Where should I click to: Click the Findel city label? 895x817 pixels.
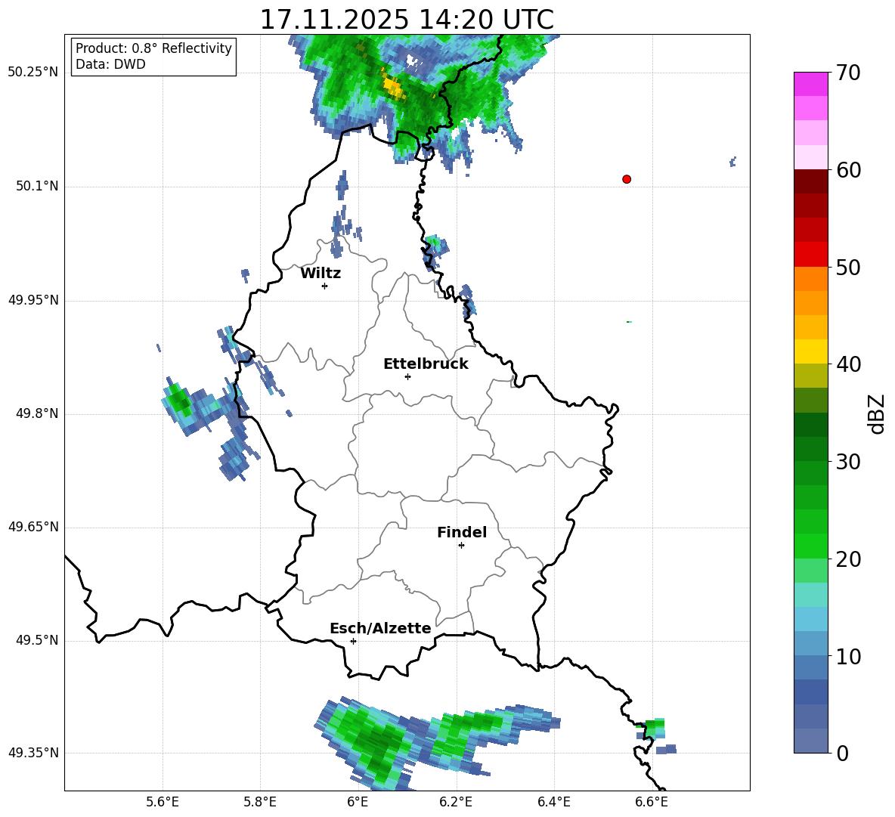click(462, 532)
